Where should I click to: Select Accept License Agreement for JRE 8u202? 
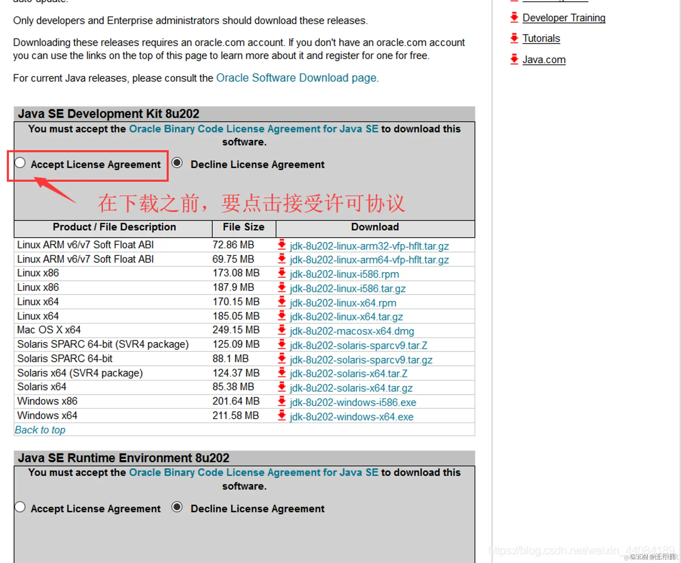click(20, 507)
